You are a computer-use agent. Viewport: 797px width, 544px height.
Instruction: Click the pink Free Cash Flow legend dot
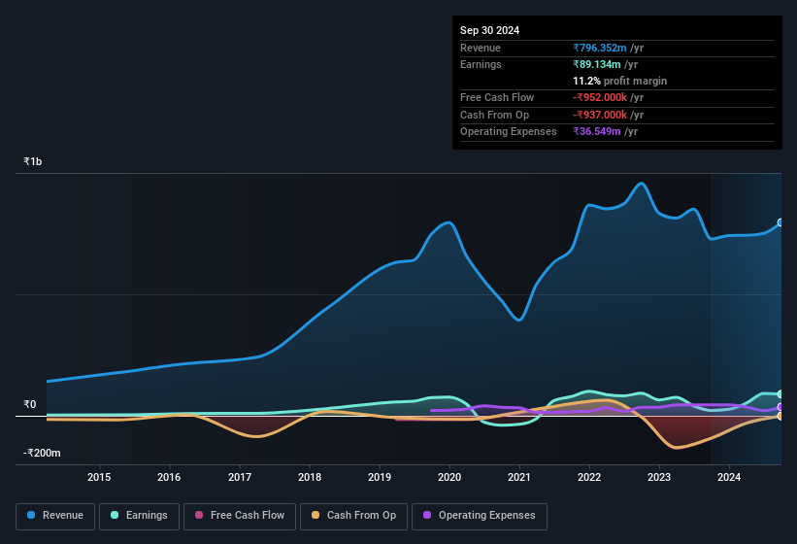click(199, 515)
